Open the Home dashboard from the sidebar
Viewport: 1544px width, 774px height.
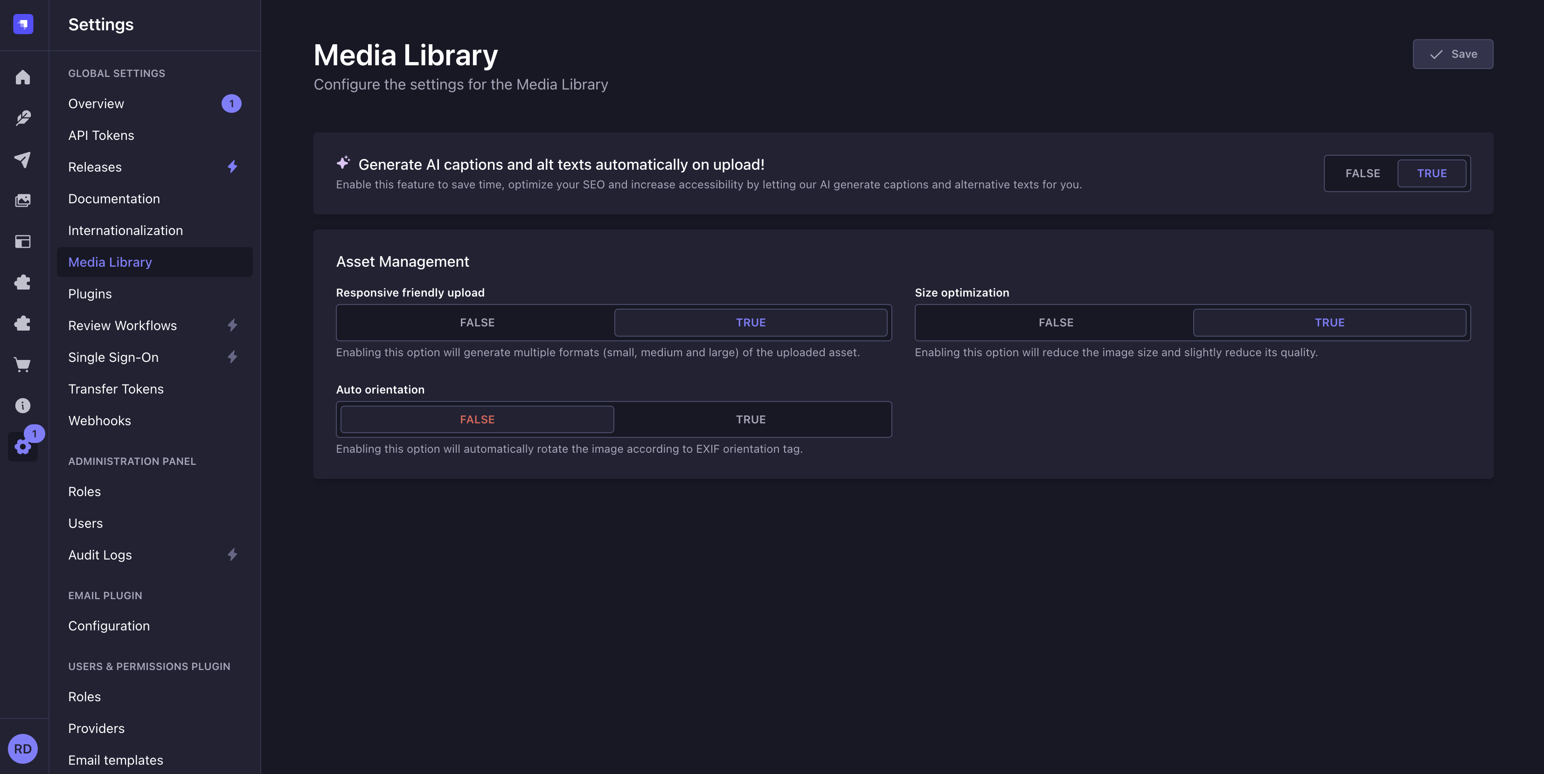23,76
